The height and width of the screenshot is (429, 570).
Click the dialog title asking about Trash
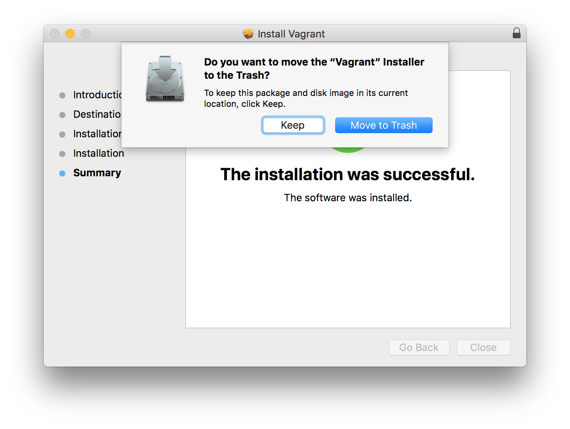314,68
